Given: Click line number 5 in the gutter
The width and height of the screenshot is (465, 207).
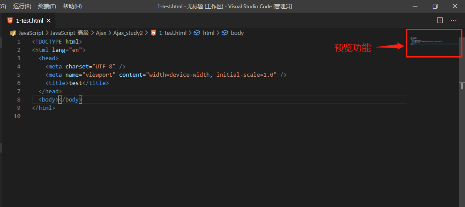Looking at the screenshot, I should [19, 75].
